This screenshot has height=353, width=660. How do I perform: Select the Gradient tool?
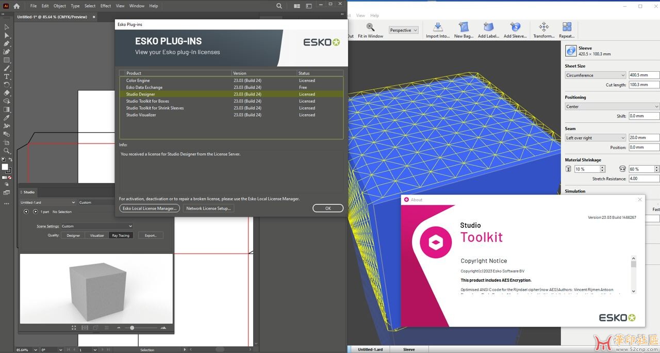[7, 109]
